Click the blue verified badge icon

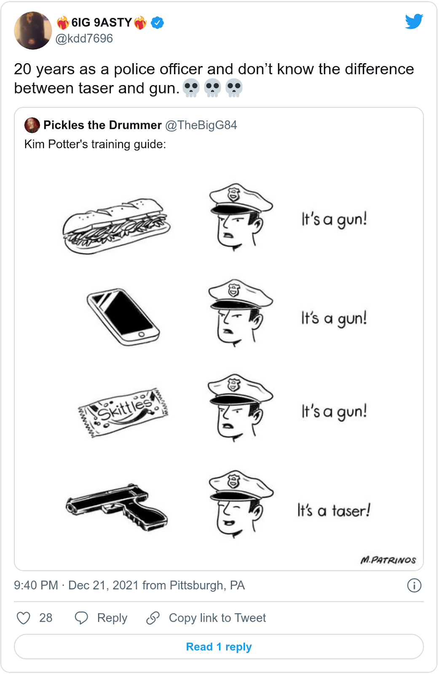click(158, 23)
